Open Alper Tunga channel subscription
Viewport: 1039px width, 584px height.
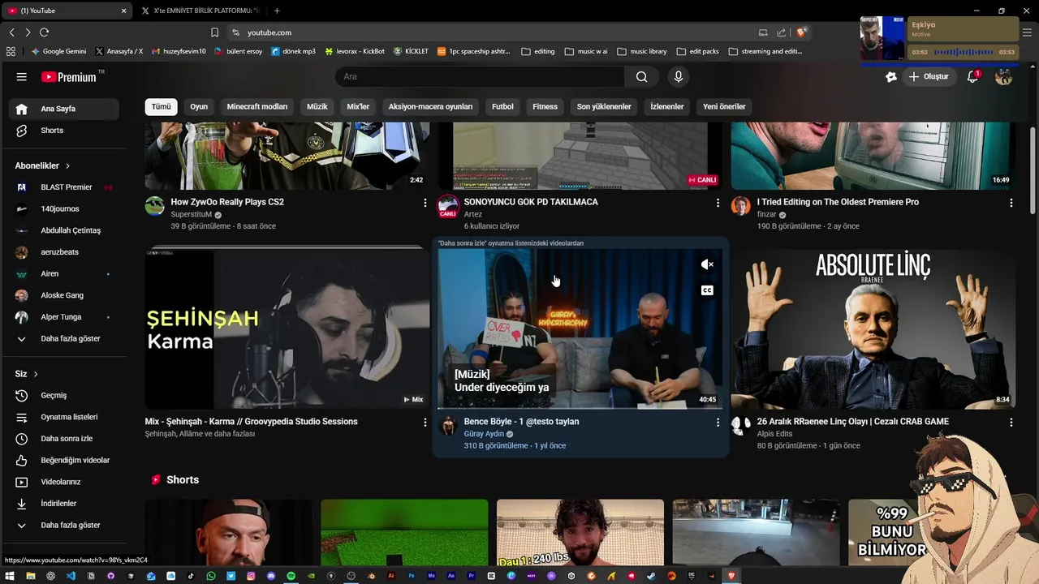(64, 317)
